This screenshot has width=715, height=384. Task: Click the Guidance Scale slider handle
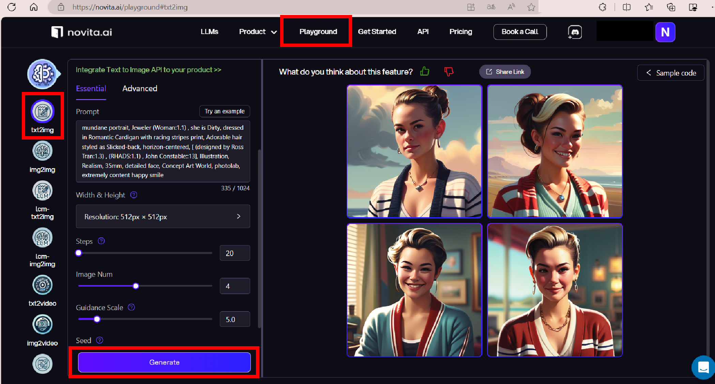click(x=97, y=319)
